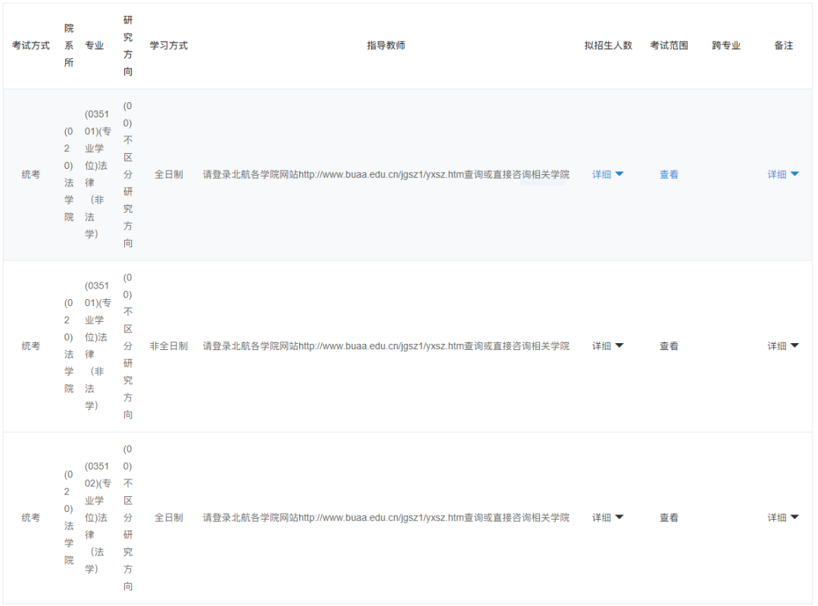Click the 院系所 column header
Screen dimensions: 818x606
point(69,45)
